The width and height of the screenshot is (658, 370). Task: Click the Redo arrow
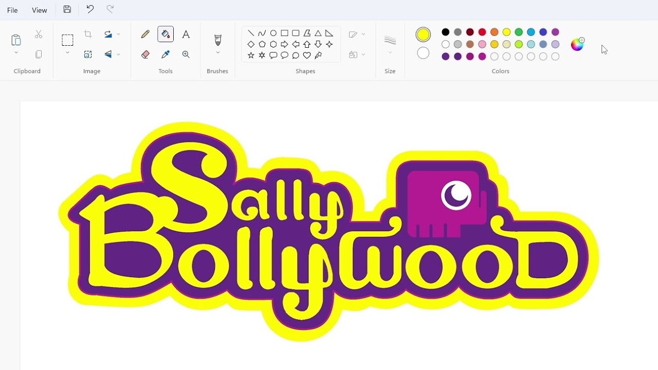110,9
